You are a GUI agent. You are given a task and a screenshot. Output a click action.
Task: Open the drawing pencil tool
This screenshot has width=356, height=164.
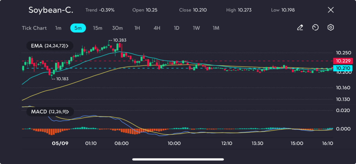[x=300, y=28]
